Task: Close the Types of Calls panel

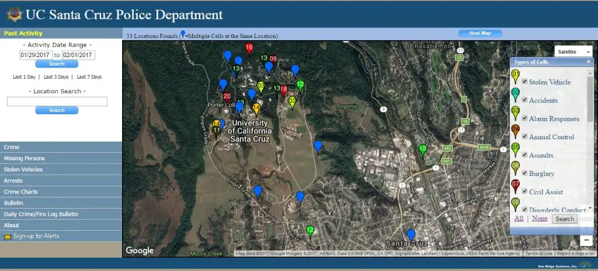Action: tap(589, 62)
